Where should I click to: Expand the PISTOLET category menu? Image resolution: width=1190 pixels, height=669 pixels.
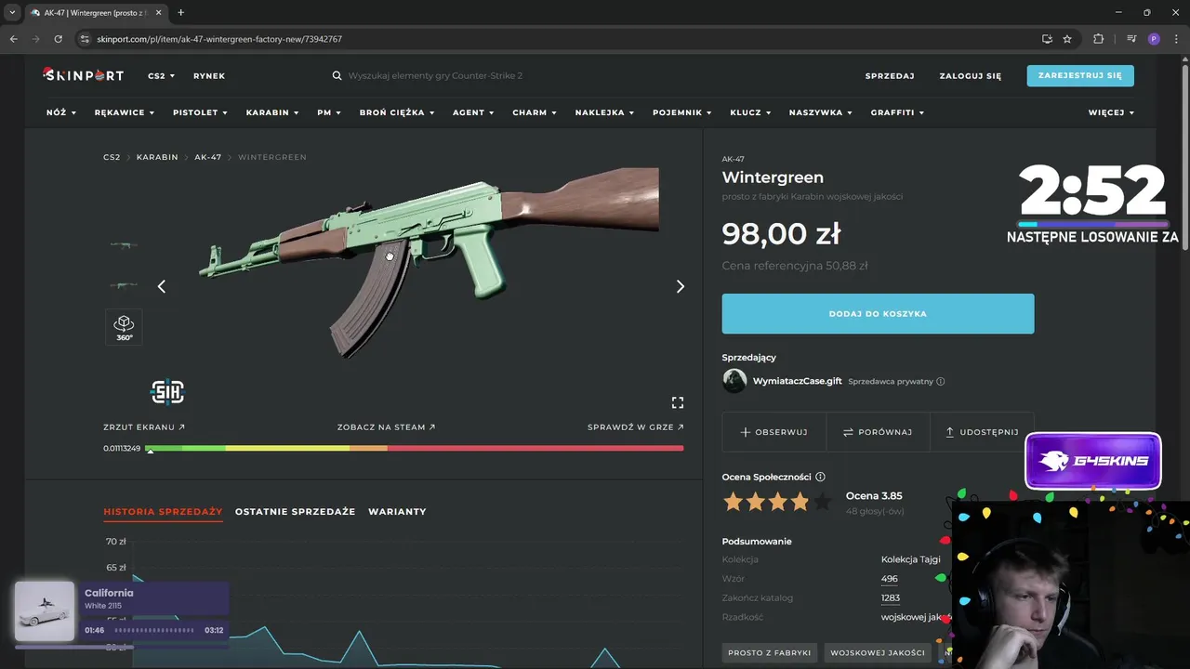200,112
